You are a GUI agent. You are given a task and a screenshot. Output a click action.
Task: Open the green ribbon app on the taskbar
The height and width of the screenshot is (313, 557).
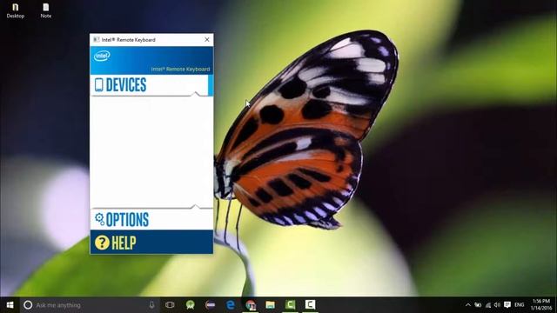(x=191, y=305)
